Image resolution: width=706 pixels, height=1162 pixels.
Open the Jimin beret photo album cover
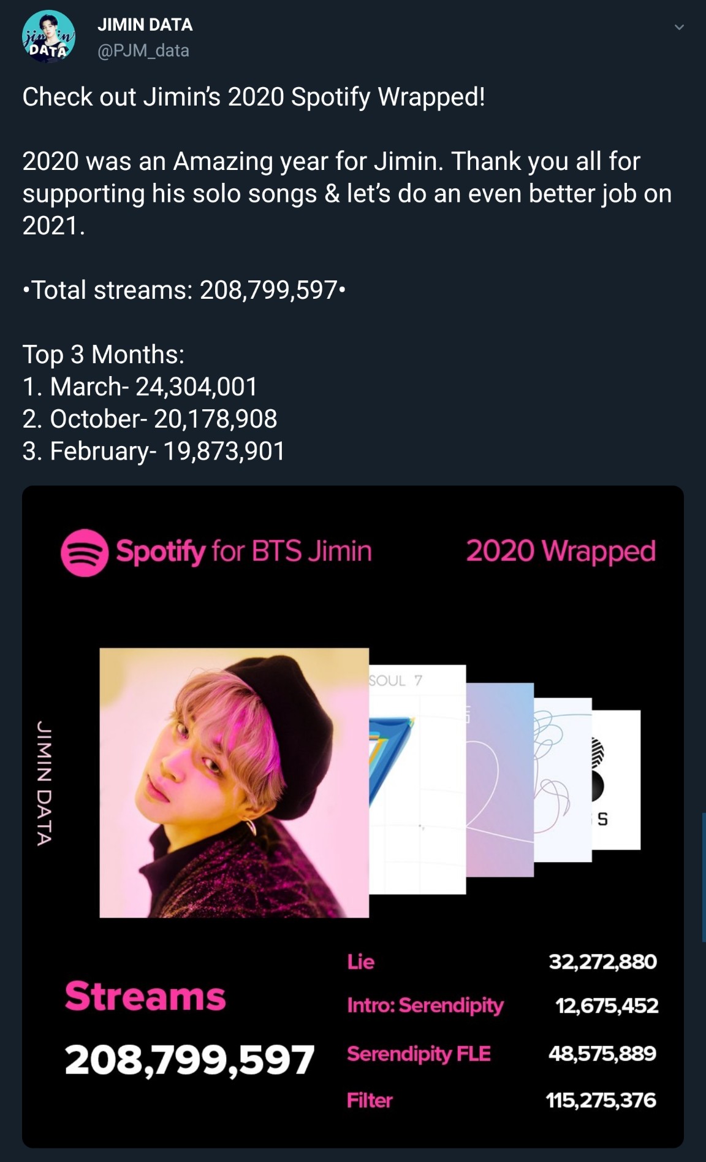click(234, 783)
